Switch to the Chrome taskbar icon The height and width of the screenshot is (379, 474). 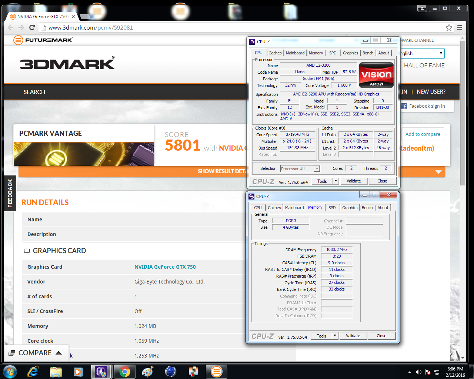125,372
